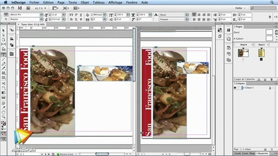Select the Hand tool

point(3,112)
